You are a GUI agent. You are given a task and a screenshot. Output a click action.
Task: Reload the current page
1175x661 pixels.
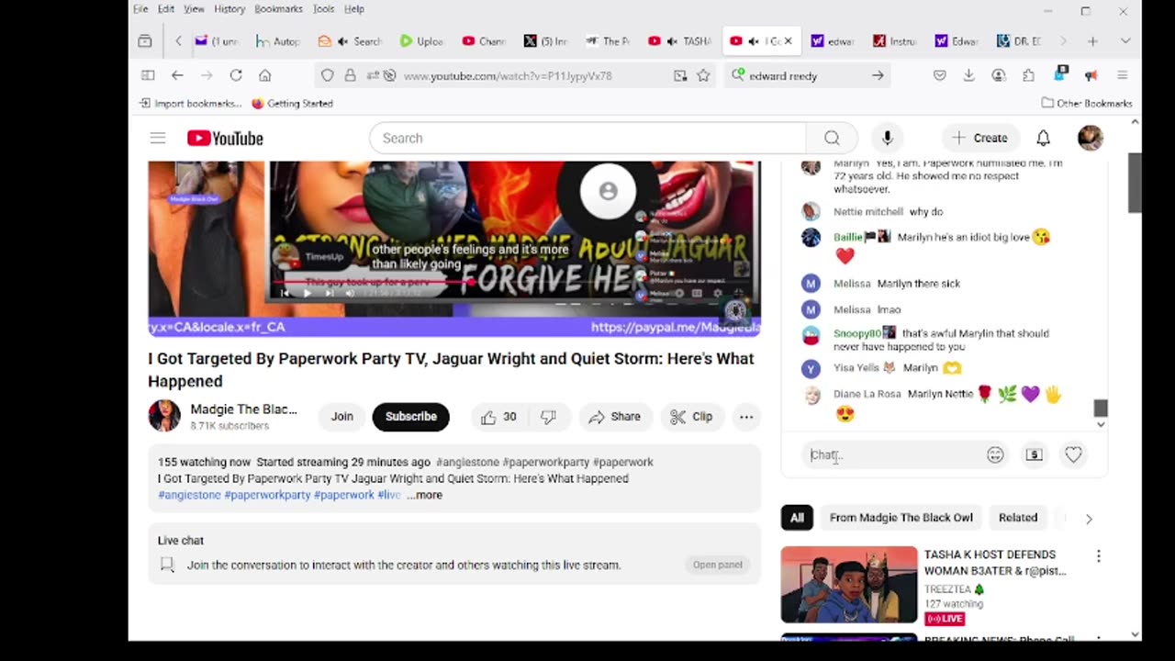point(236,75)
